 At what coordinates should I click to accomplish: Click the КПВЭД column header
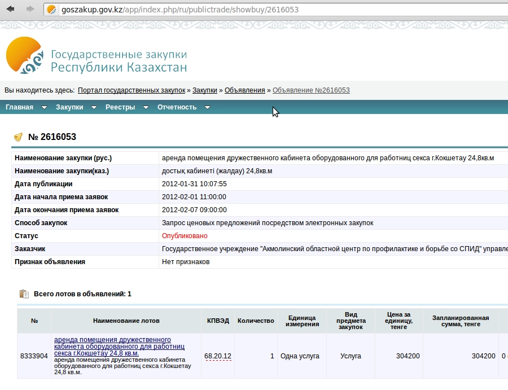click(218, 321)
